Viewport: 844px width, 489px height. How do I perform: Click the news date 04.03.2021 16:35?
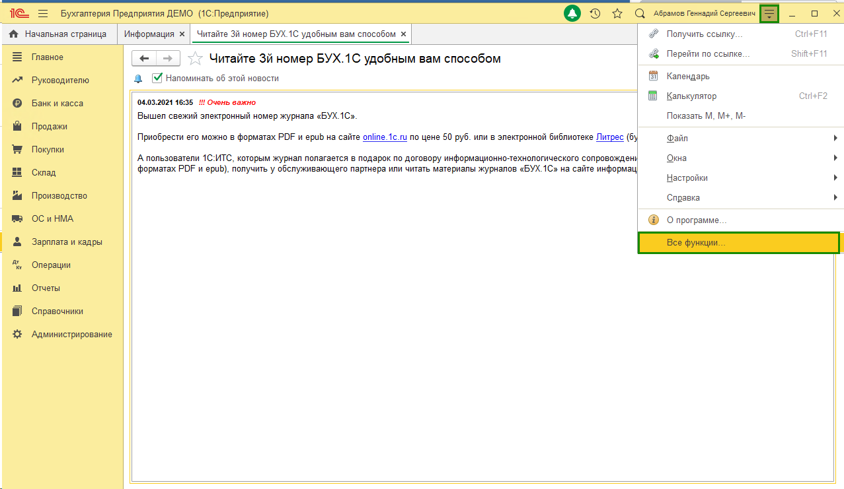[165, 102]
